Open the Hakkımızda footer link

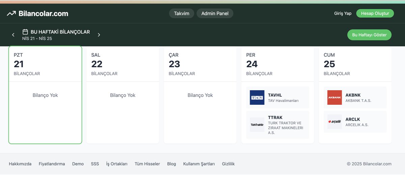20,164
